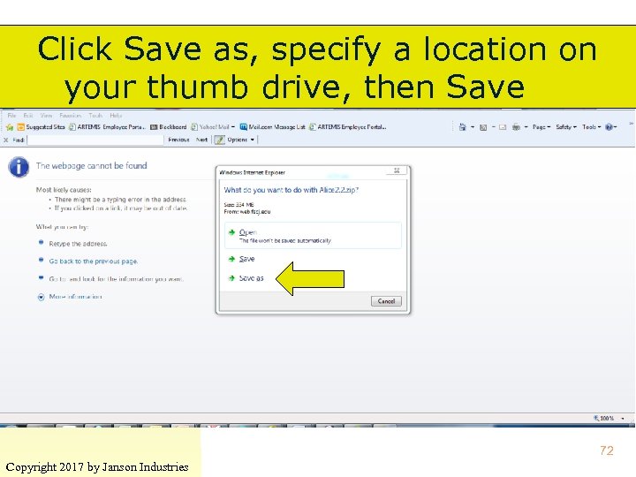Click the text 'Retype the address.'

coord(79,244)
